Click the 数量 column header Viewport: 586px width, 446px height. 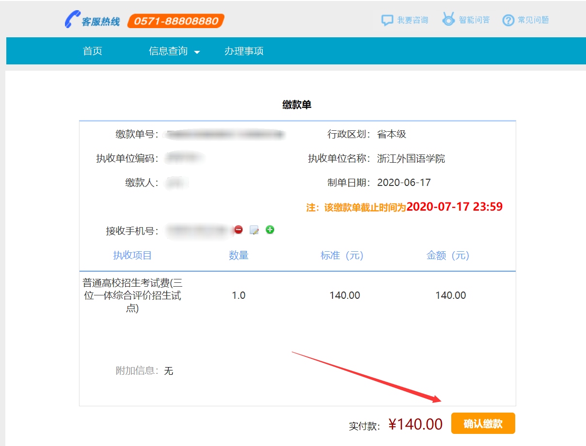click(238, 256)
